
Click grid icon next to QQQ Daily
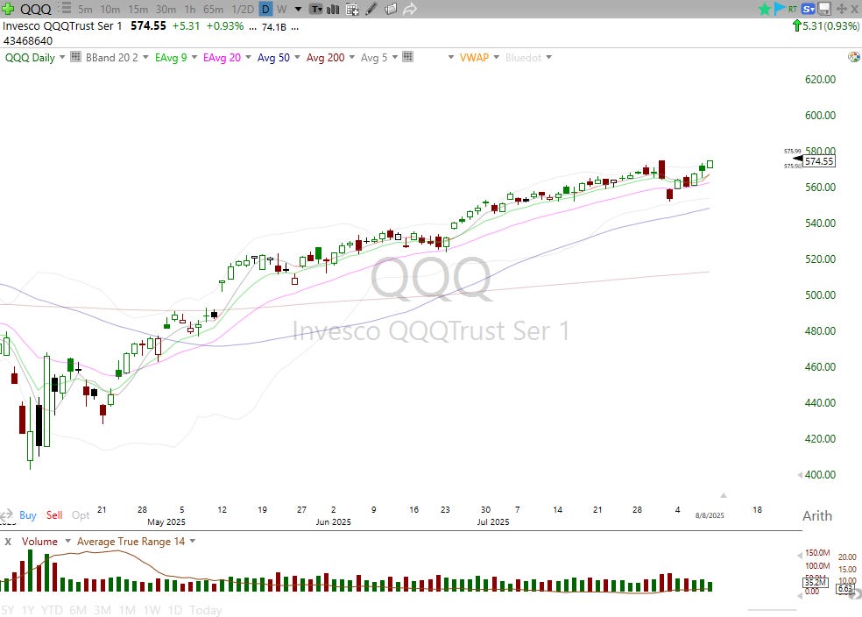coord(76,57)
